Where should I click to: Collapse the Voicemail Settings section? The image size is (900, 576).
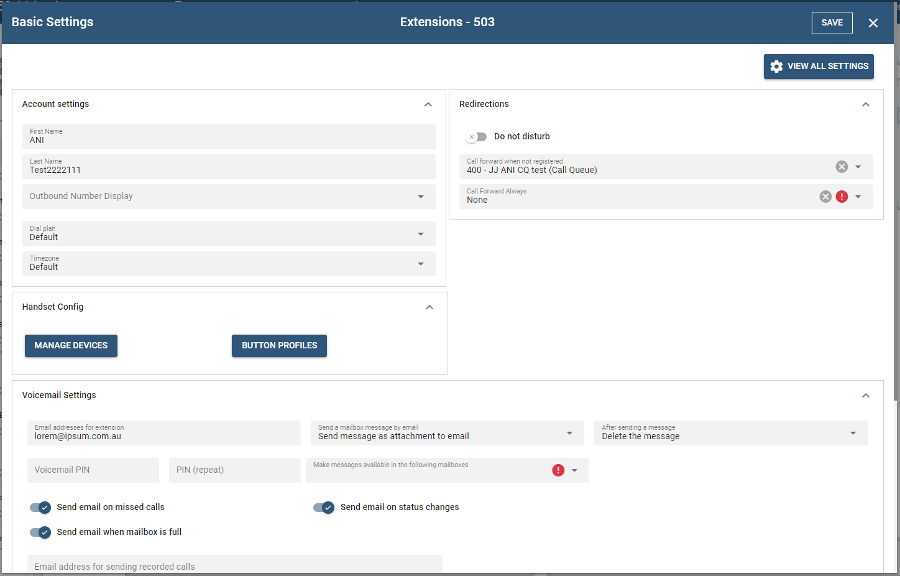[x=865, y=396]
